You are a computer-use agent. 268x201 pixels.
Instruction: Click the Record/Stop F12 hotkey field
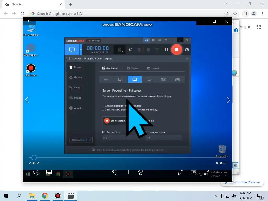[x=121, y=138]
